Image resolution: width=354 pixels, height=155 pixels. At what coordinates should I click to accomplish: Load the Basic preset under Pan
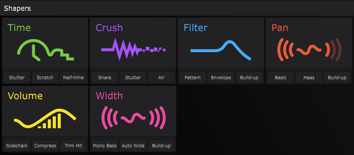pyautogui.click(x=281, y=77)
